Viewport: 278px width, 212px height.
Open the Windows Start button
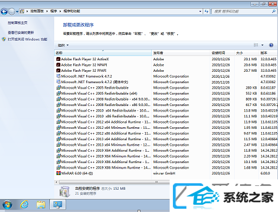click(x=7, y=205)
